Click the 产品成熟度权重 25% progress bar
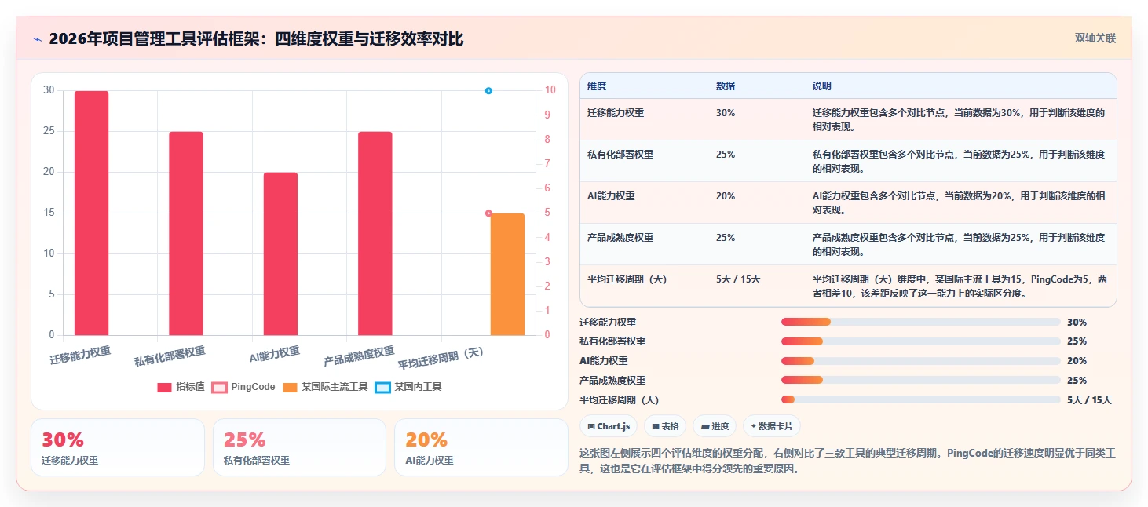Image resolution: width=1148 pixels, height=507 pixels. tap(920, 381)
